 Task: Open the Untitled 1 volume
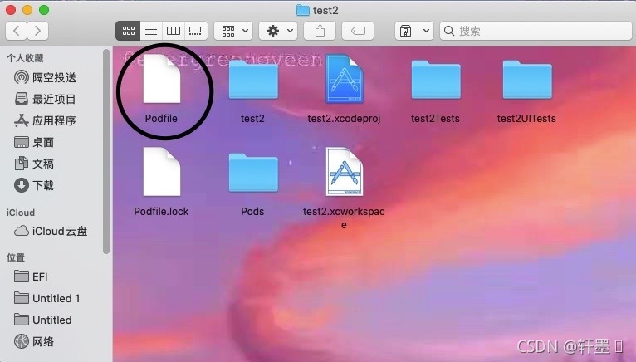47,298
